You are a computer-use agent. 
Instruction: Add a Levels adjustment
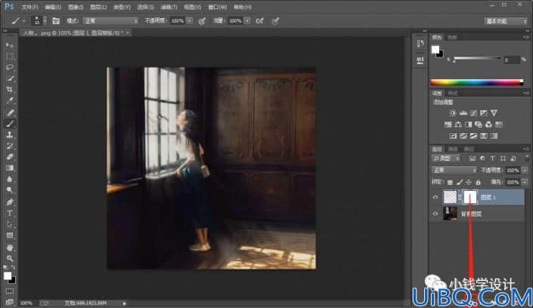[463, 113]
